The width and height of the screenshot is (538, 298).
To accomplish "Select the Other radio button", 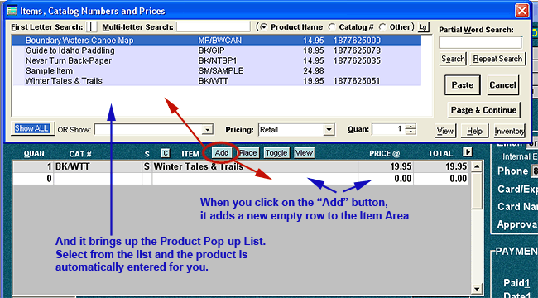I will click(382, 27).
